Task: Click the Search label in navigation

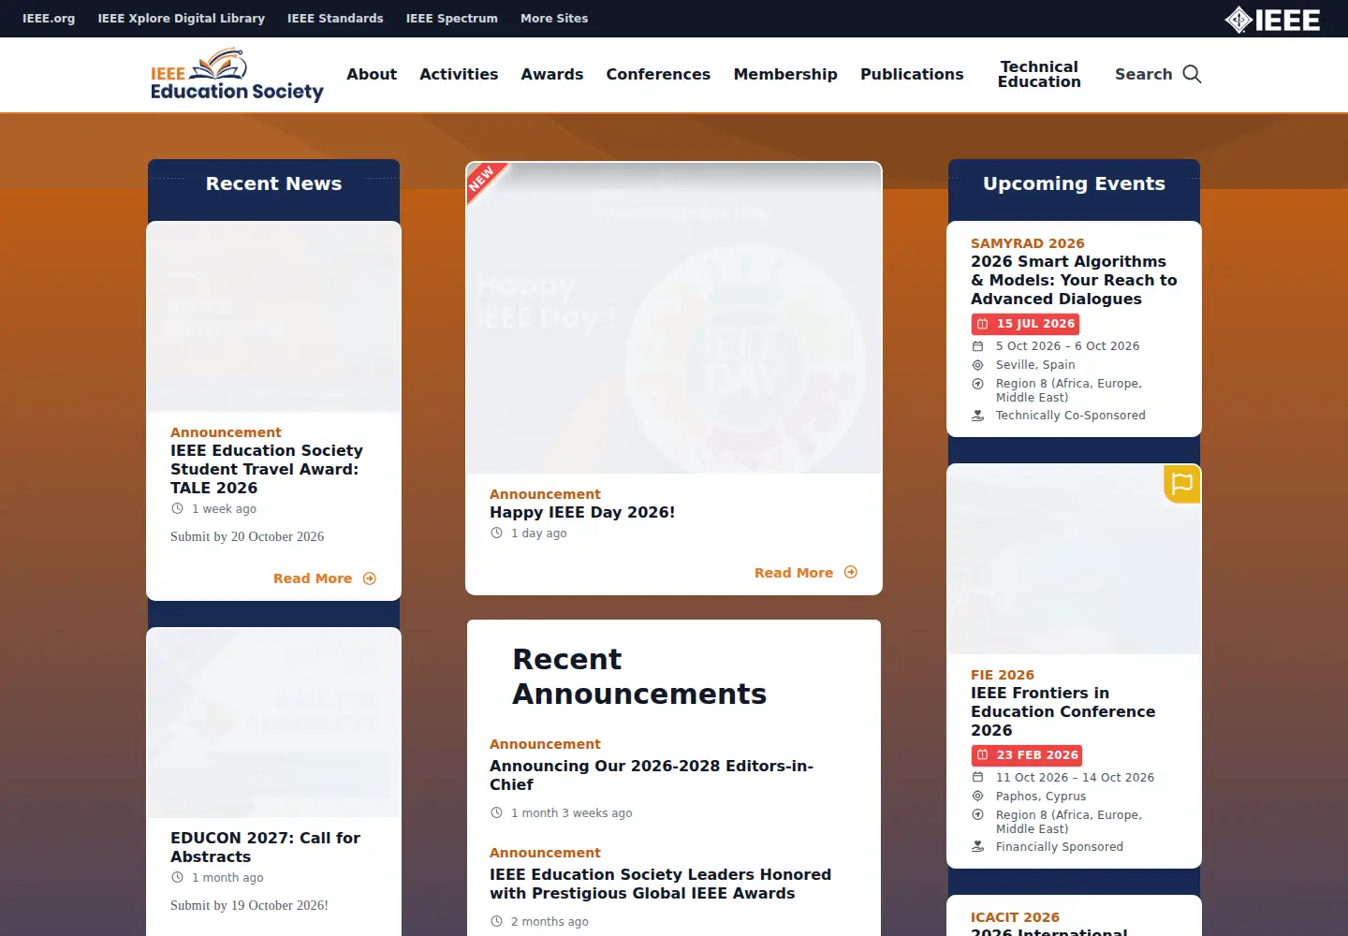Action: tap(1143, 74)
